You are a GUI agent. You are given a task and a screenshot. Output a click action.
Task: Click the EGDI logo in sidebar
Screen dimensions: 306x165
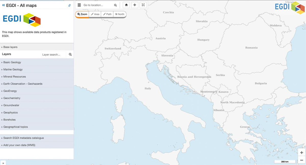tap(22, 20)
